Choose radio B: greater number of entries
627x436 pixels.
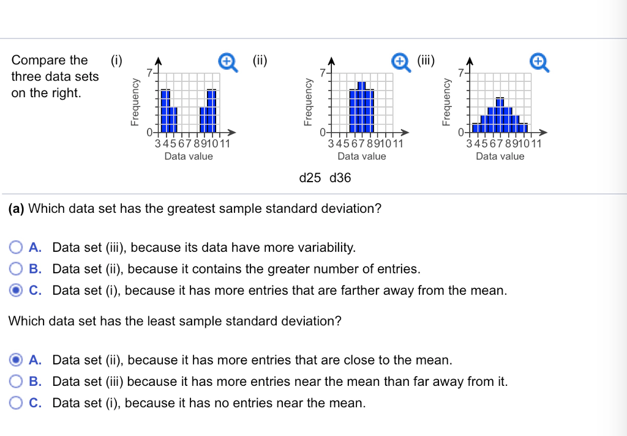[x=17, y=269]
